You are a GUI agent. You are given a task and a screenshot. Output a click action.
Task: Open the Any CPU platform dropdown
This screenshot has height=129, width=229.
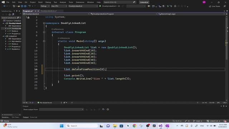[59, 6]
